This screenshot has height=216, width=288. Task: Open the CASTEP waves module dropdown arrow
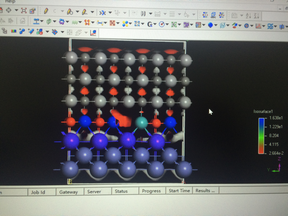pos(80,22)
